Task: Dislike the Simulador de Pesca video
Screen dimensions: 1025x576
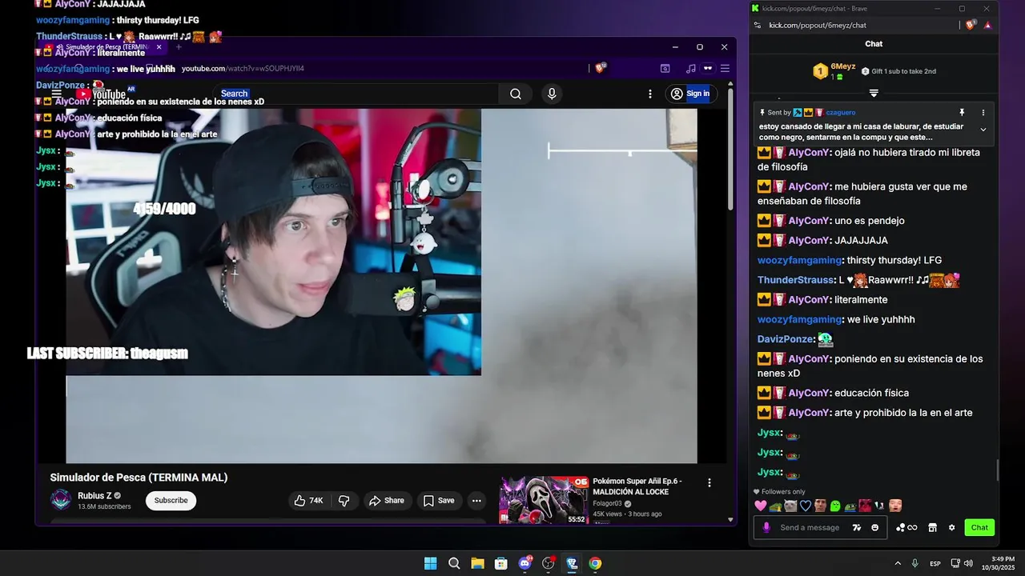Action: (x=344, y=501)
